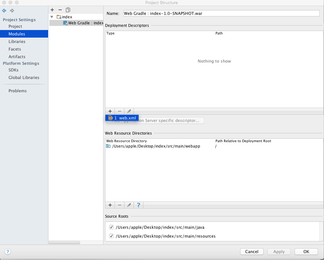Viewport: 324px width, 260px height.
Task: Click the forward navigation arrow
Action: tap(12, 11)
